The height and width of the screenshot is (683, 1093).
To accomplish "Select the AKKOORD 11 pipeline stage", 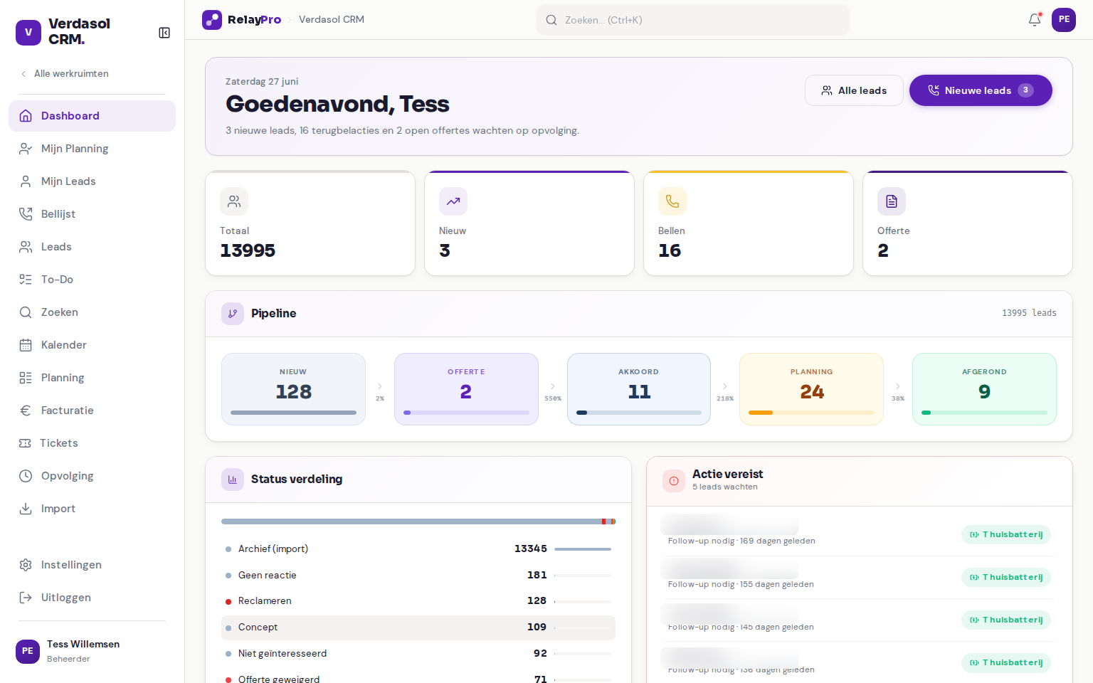I will [639, 389].
